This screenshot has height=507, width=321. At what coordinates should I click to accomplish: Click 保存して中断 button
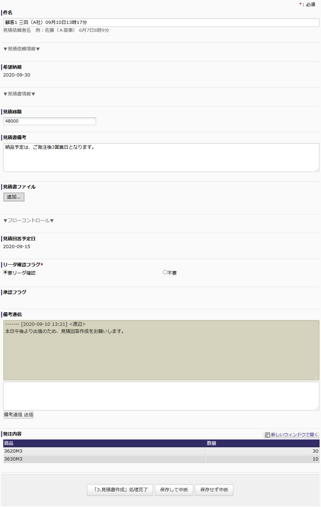click(x=174, y=490)
